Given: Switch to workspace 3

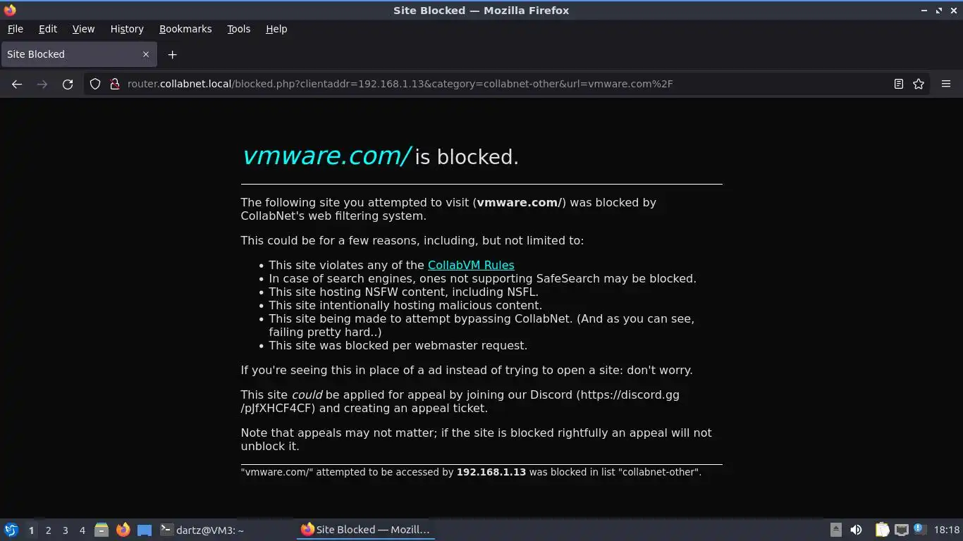Looking at the screenshot, I should coord(65,530).
